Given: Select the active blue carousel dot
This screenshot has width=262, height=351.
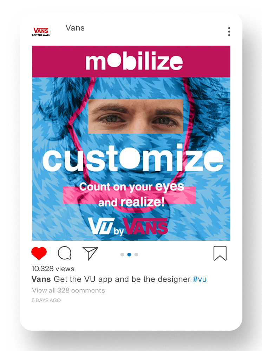Looking at the screenshot, I should coord(129,254).
